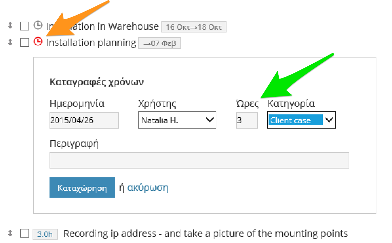Click the →07 Φεβ due date badge

tap(159, 44)
